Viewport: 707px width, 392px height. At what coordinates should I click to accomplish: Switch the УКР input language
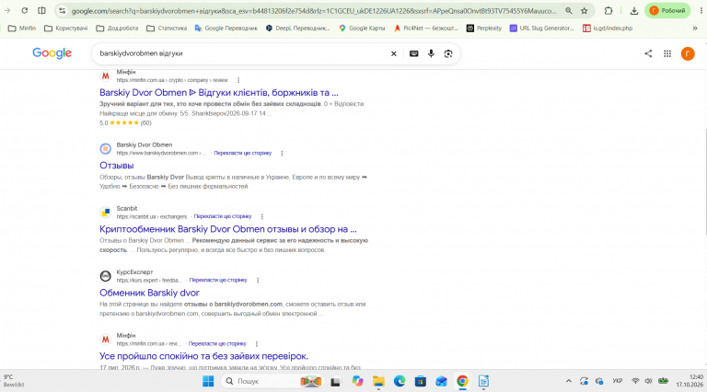pyautogui.click(x=618, y=381)
